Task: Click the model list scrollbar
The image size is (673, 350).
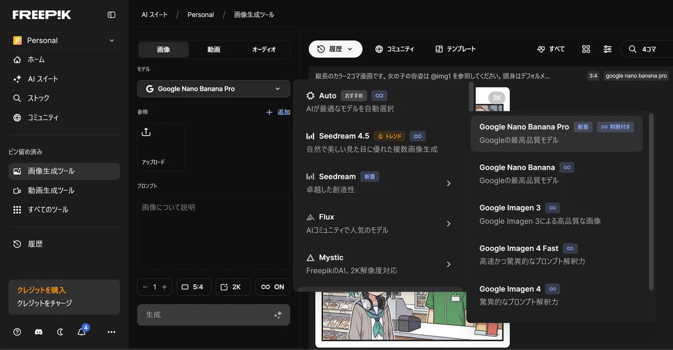Action: coord(471,98)
